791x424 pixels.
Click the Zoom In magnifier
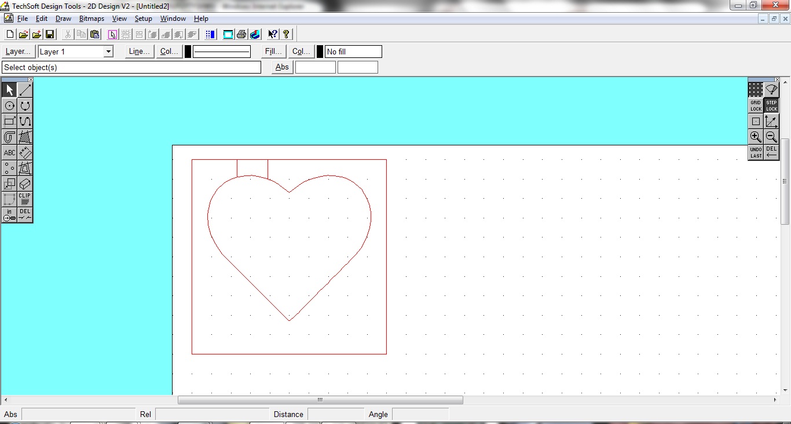pos(756,137)
